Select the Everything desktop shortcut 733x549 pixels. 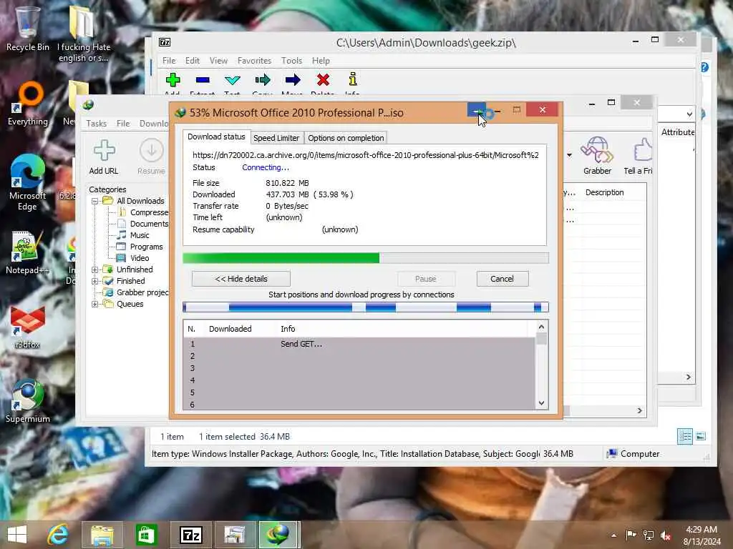point(28,104)
